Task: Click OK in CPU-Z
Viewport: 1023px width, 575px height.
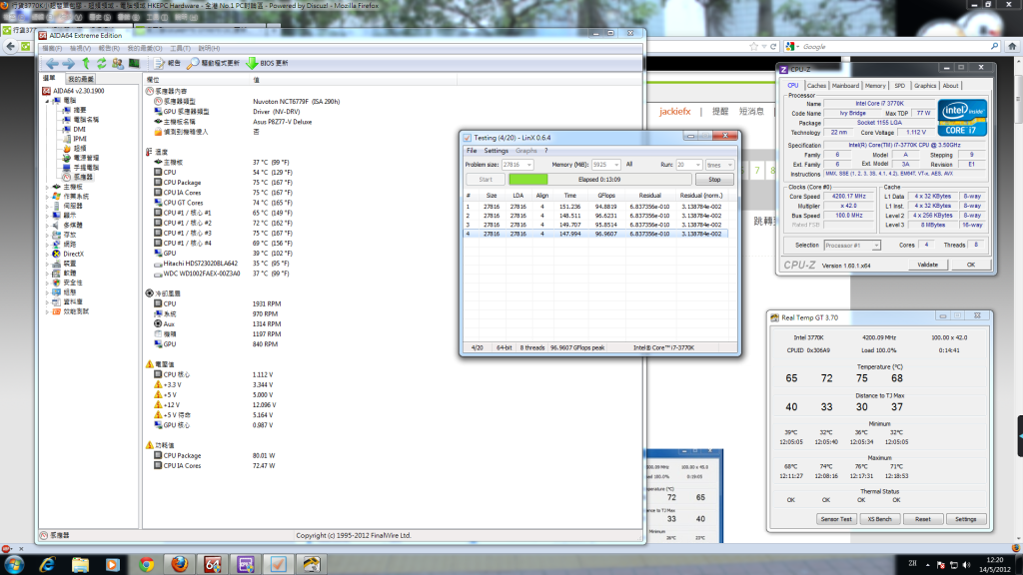Action: click(971, 265)
